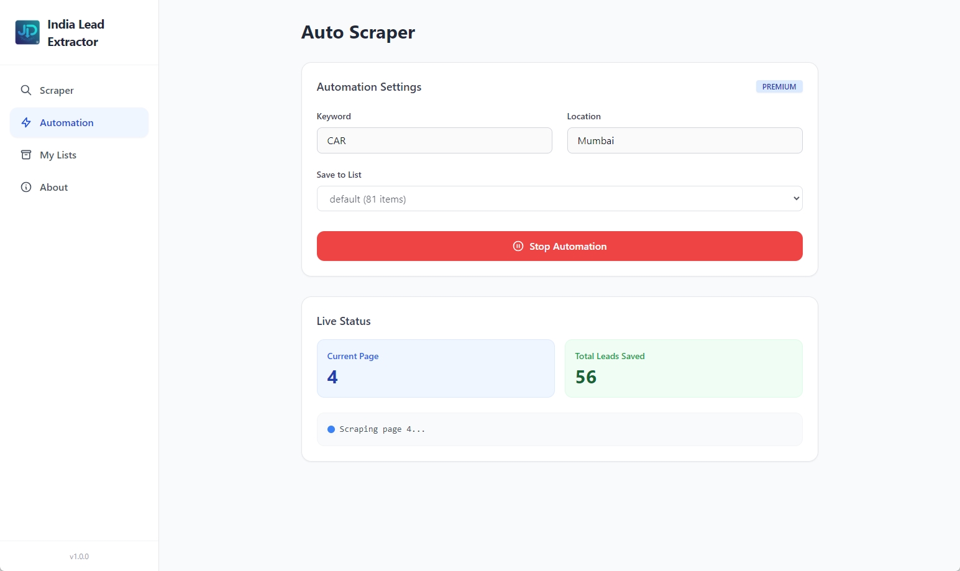
Task: Click the PREMIUM badge
Action: pos(779,87)
